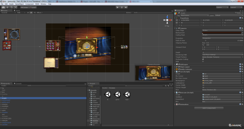Click the Camera component gear icon
Viewport: 244px width, 129px height.
[x=242, y=28]
